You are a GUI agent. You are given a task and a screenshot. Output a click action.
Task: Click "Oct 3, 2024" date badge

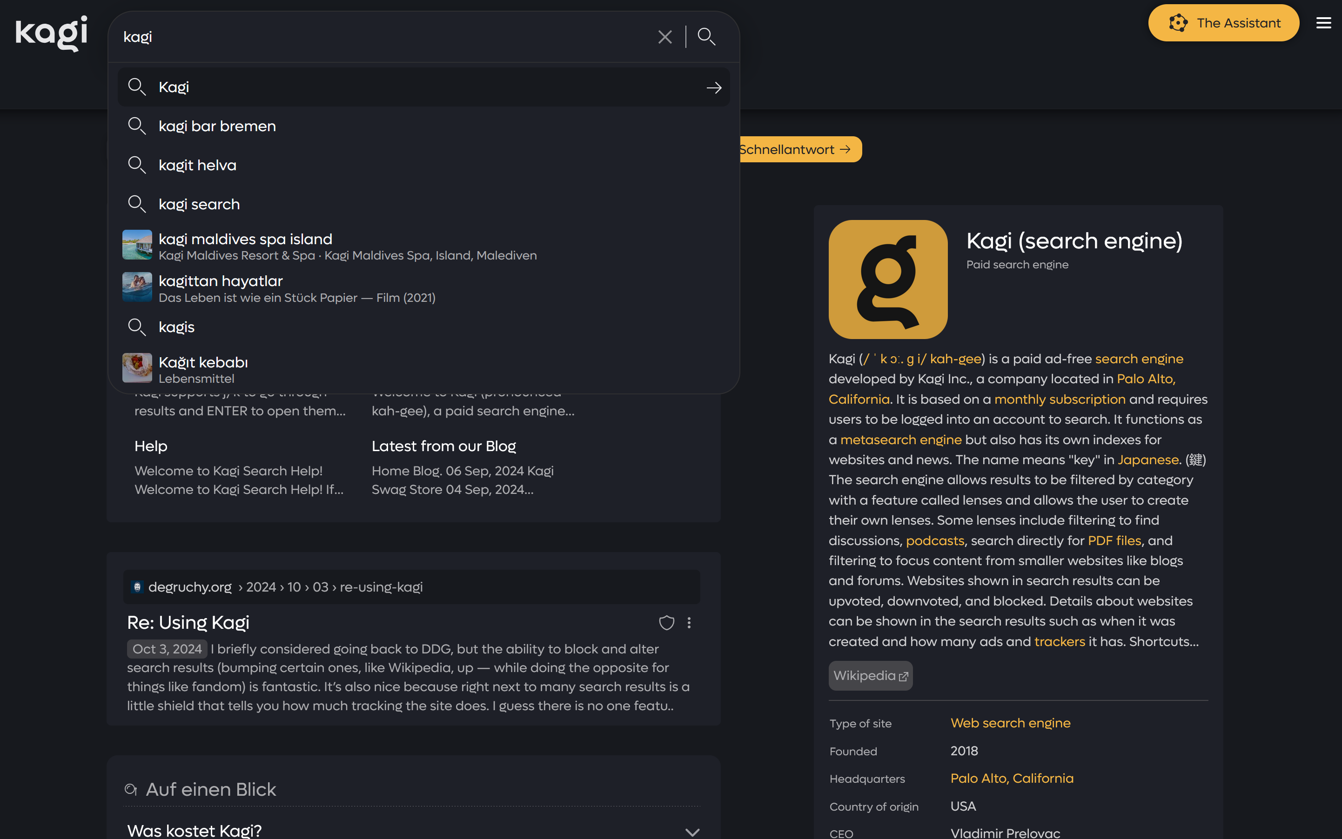click(x=167, y=649)
